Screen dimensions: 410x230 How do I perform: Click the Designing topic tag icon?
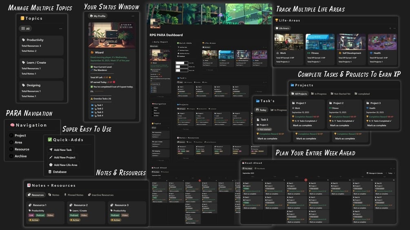pyautogui.click(x=24, y=85)
